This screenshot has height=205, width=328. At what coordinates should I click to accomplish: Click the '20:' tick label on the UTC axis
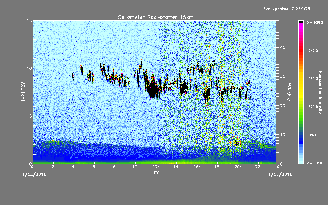(x=238, y=167)
